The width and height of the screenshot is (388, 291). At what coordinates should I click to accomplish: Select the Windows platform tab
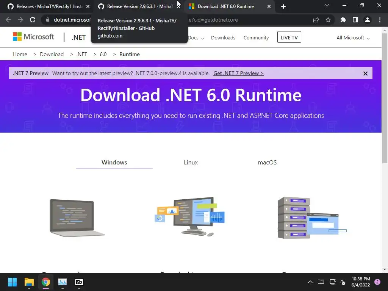coord(114,162)
